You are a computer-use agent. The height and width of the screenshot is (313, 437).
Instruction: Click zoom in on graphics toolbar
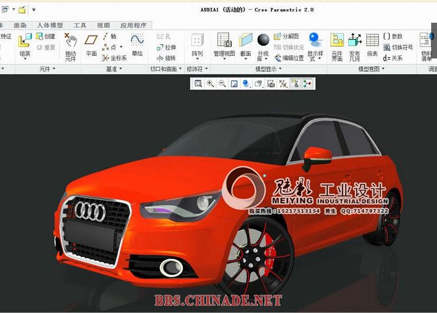pos(210,84)
